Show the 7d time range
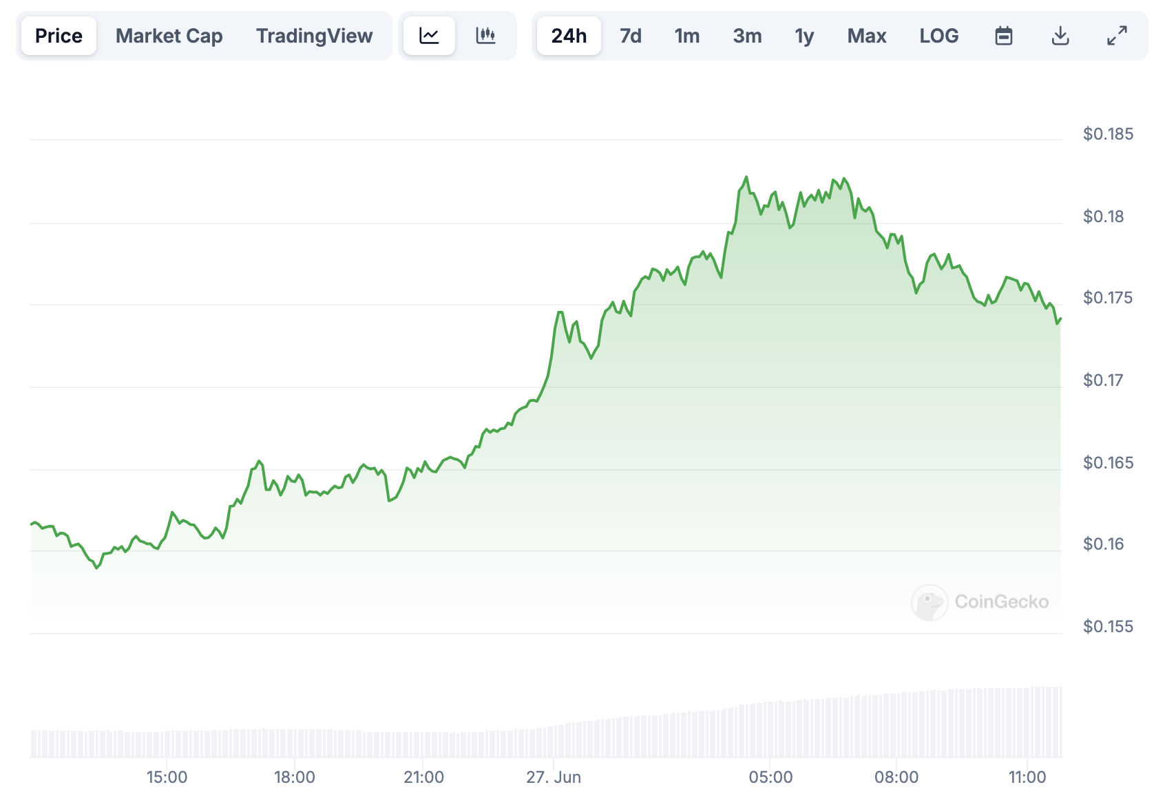The image size is (1165, 809). (x=630, y=36)
